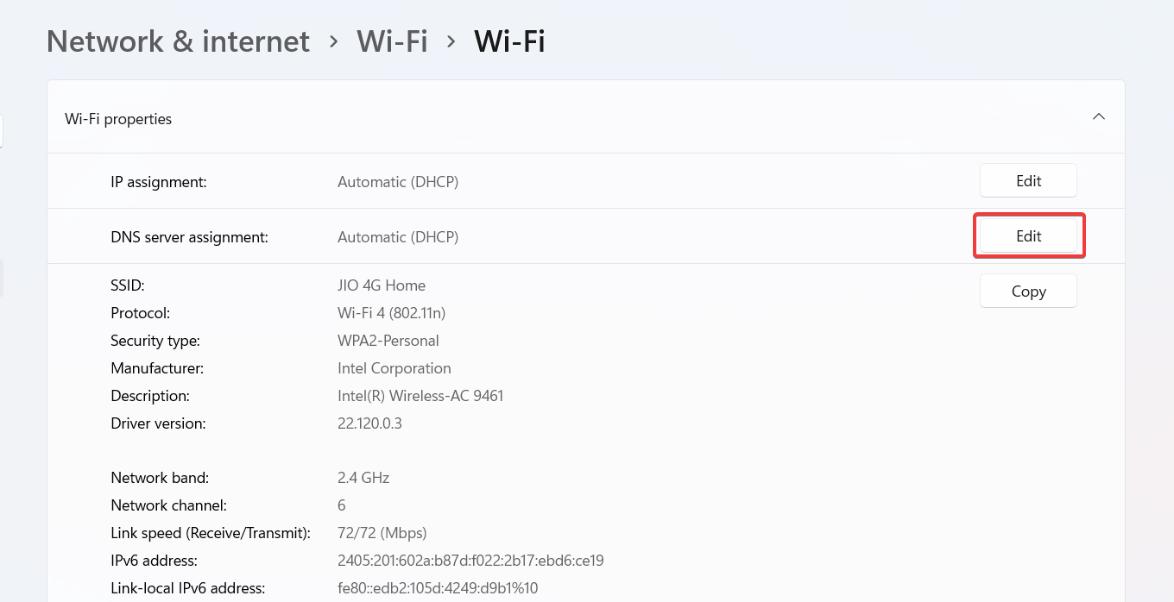Collapse the Wi-Fi properties section chevron
This screenshot has height=602, width=1174.
[1099, 116]
